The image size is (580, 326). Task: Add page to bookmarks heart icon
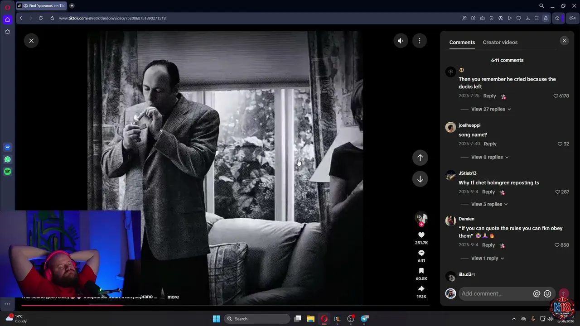(x=519, y=18)
